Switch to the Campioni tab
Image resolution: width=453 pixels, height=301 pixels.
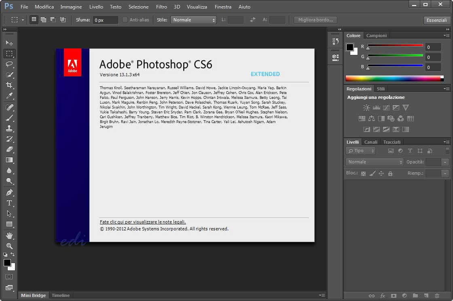pyautogui.click(x=377, y=36)
